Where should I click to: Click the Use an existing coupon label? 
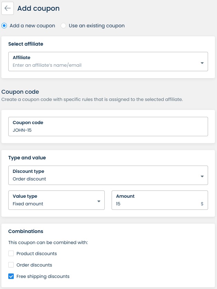point(96,26)
